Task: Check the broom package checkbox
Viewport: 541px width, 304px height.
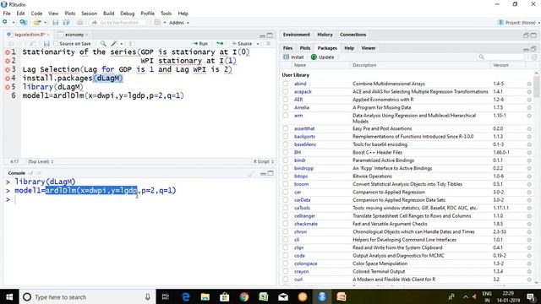Action: 286,184
